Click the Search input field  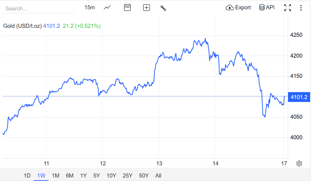(x=38, y=8)
